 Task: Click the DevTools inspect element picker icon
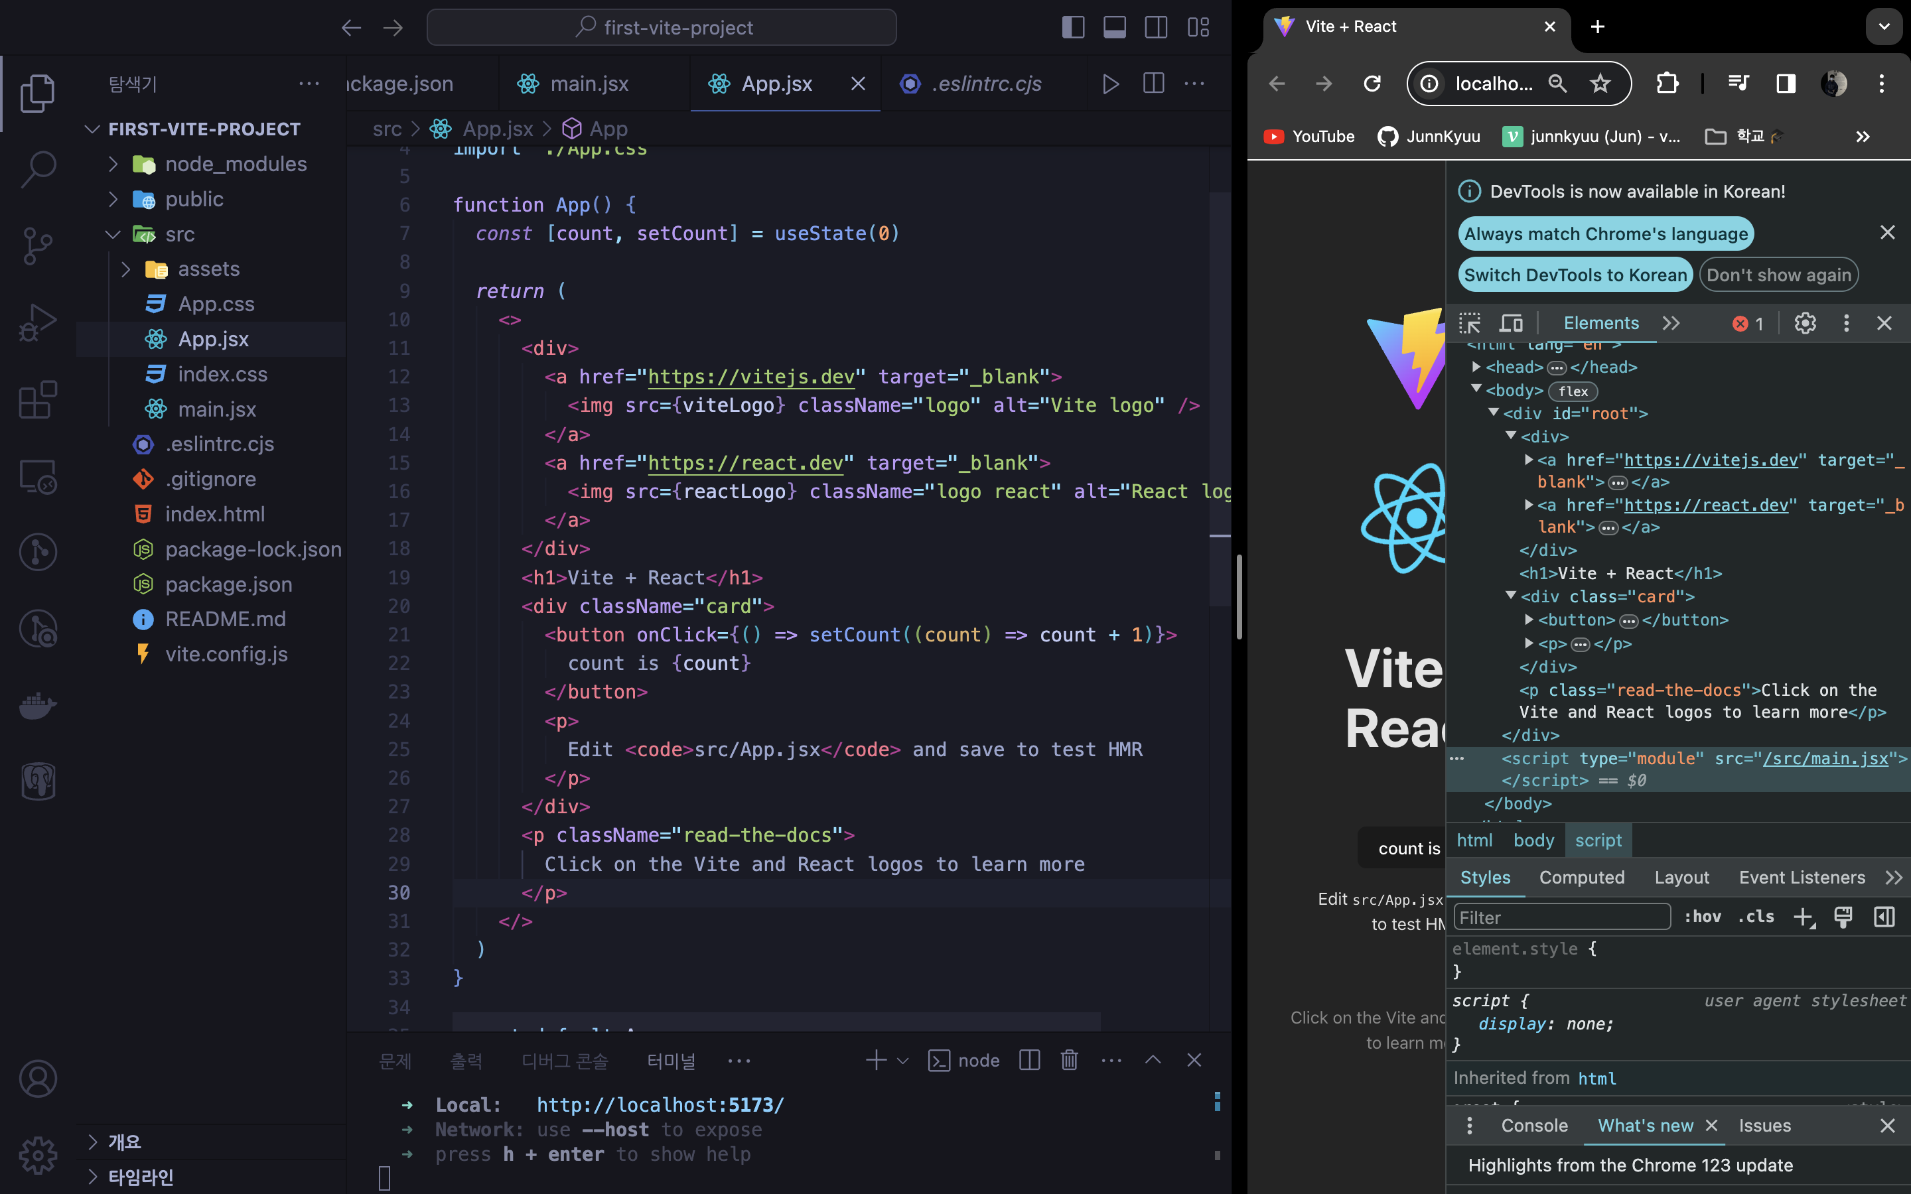(1469, 323)
